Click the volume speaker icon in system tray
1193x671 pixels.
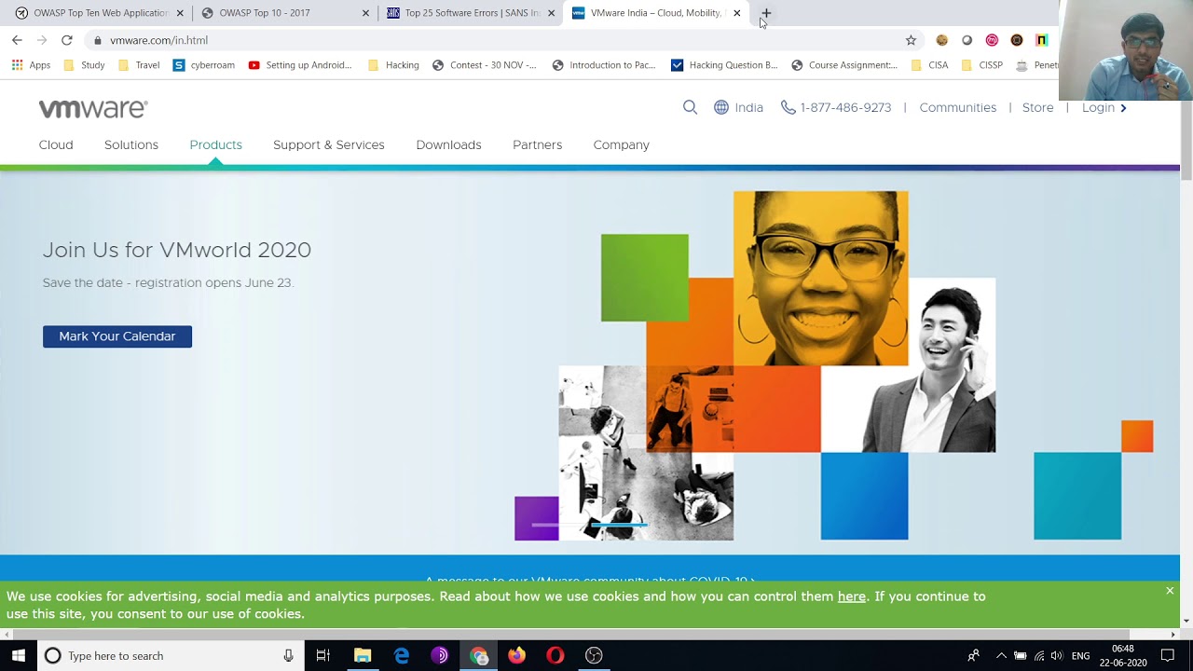pos(1056,656)
